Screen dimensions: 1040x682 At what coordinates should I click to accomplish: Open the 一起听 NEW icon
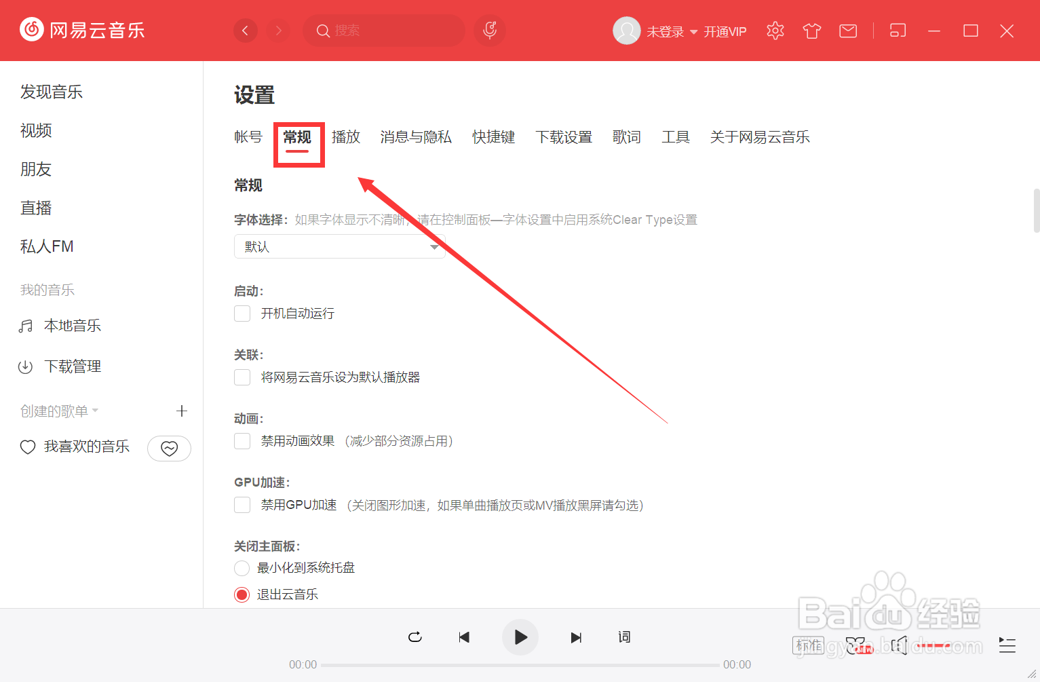(856, 645)
